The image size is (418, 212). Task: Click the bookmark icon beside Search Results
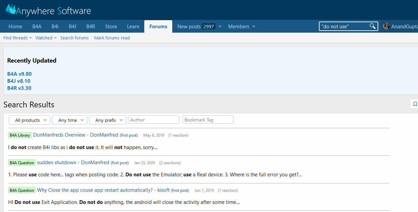415,104
